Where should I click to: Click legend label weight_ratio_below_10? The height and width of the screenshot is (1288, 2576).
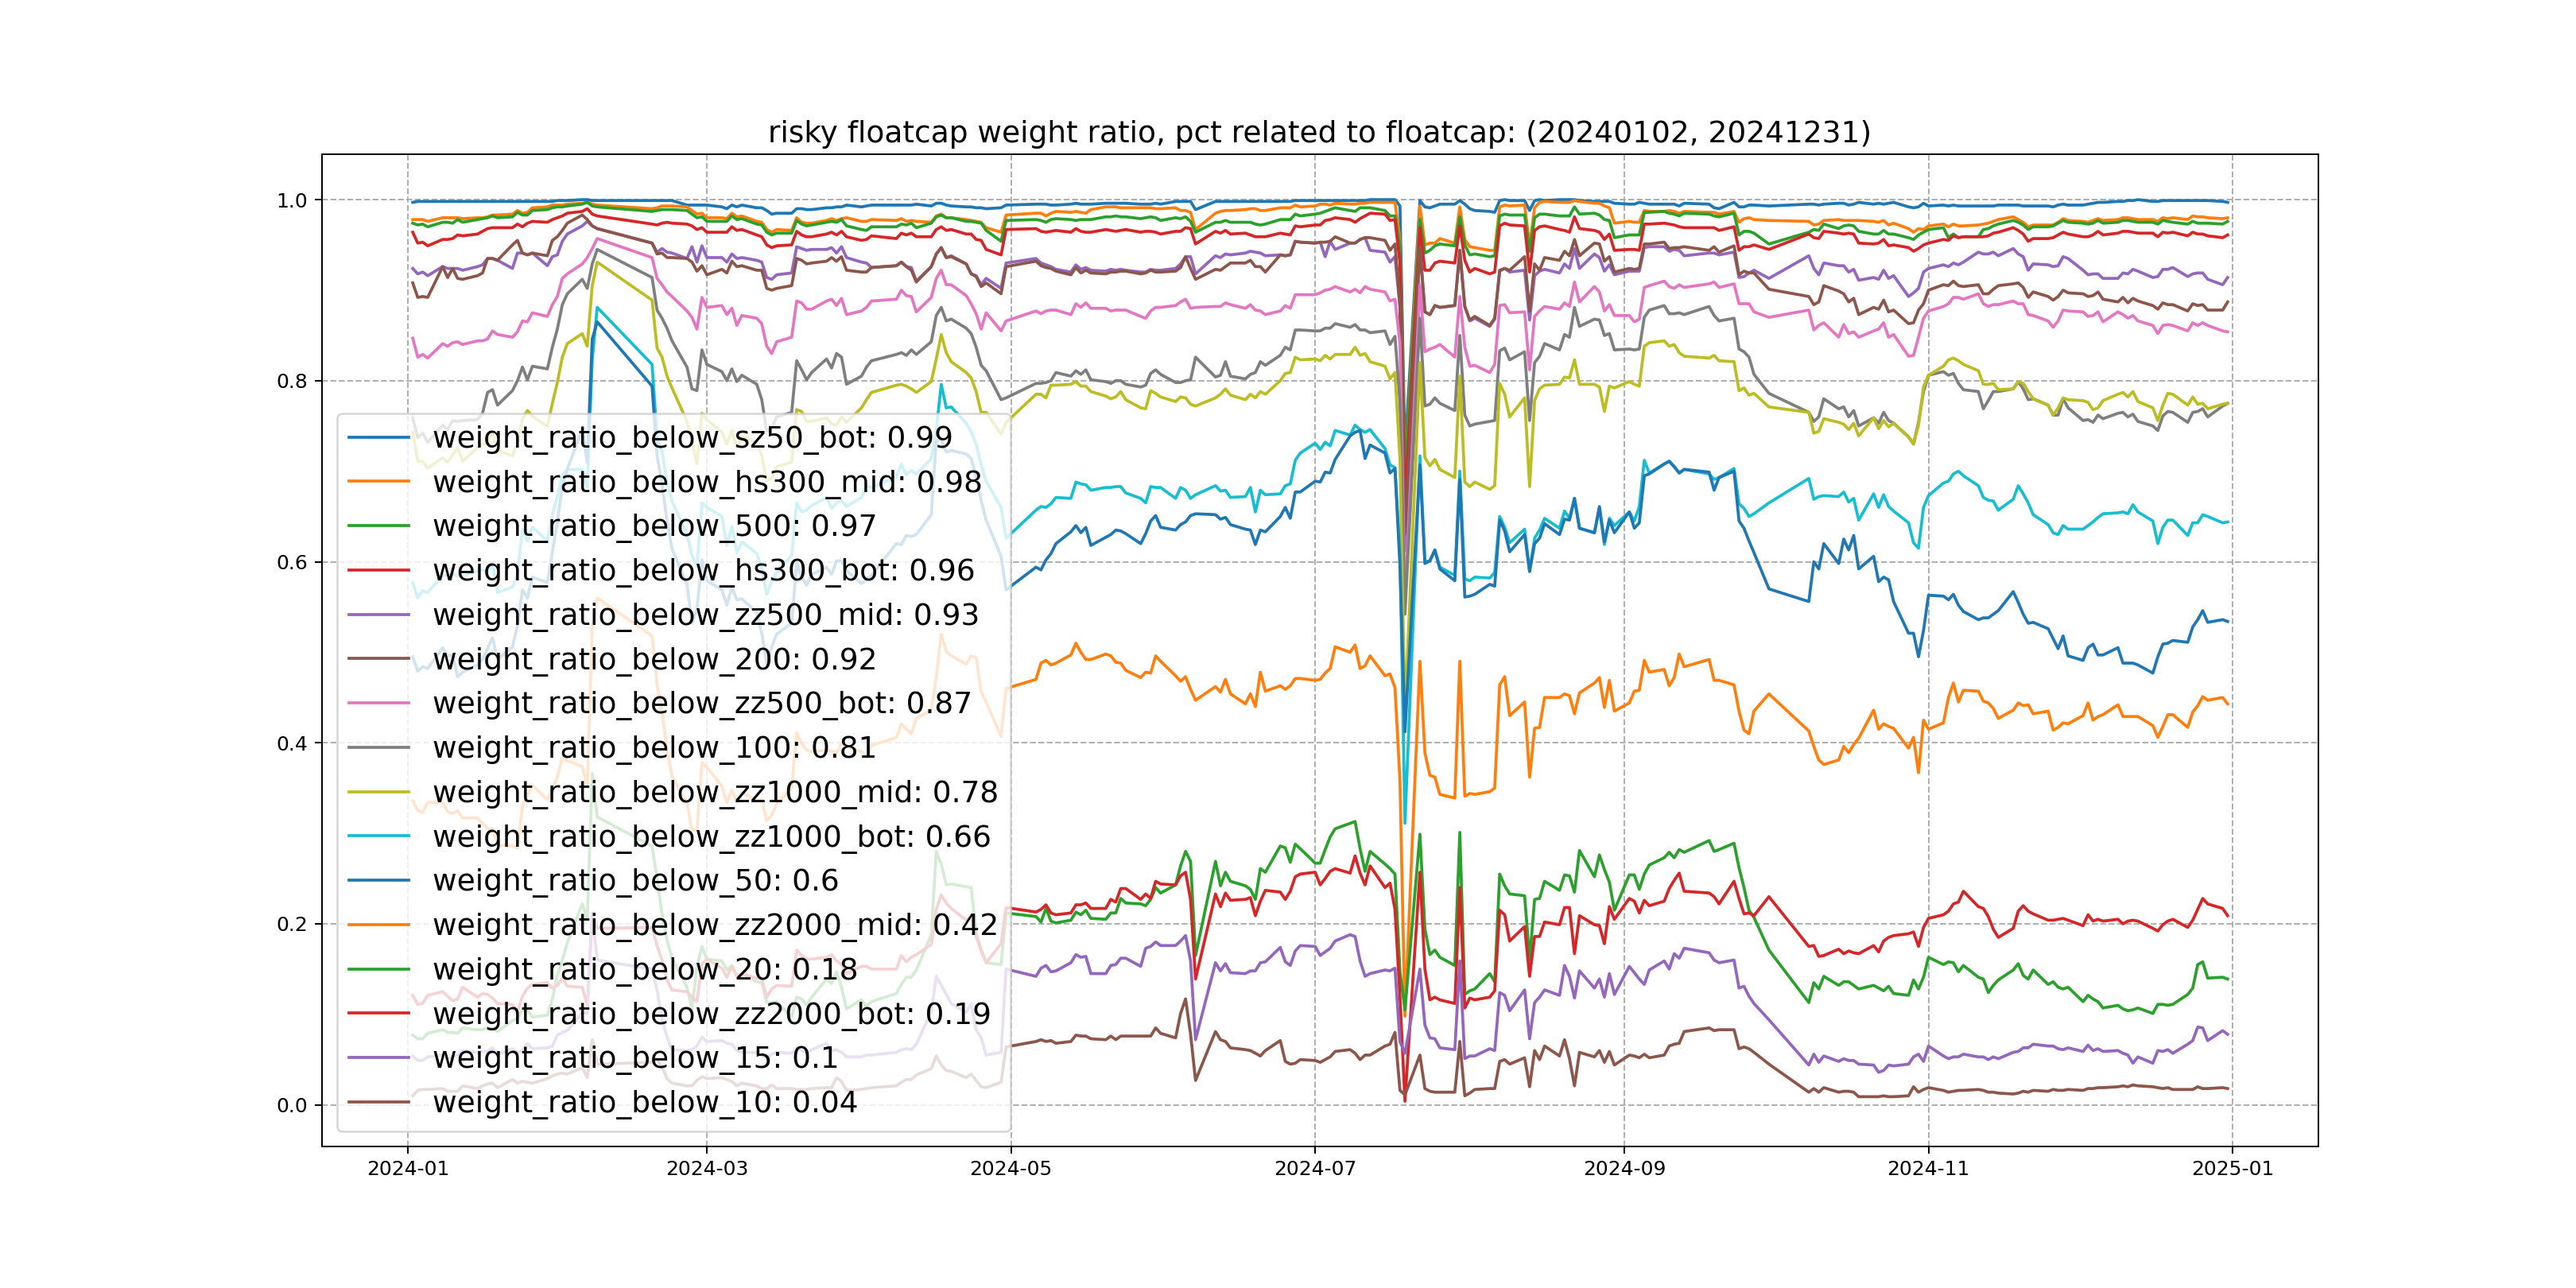point(644,1102)
